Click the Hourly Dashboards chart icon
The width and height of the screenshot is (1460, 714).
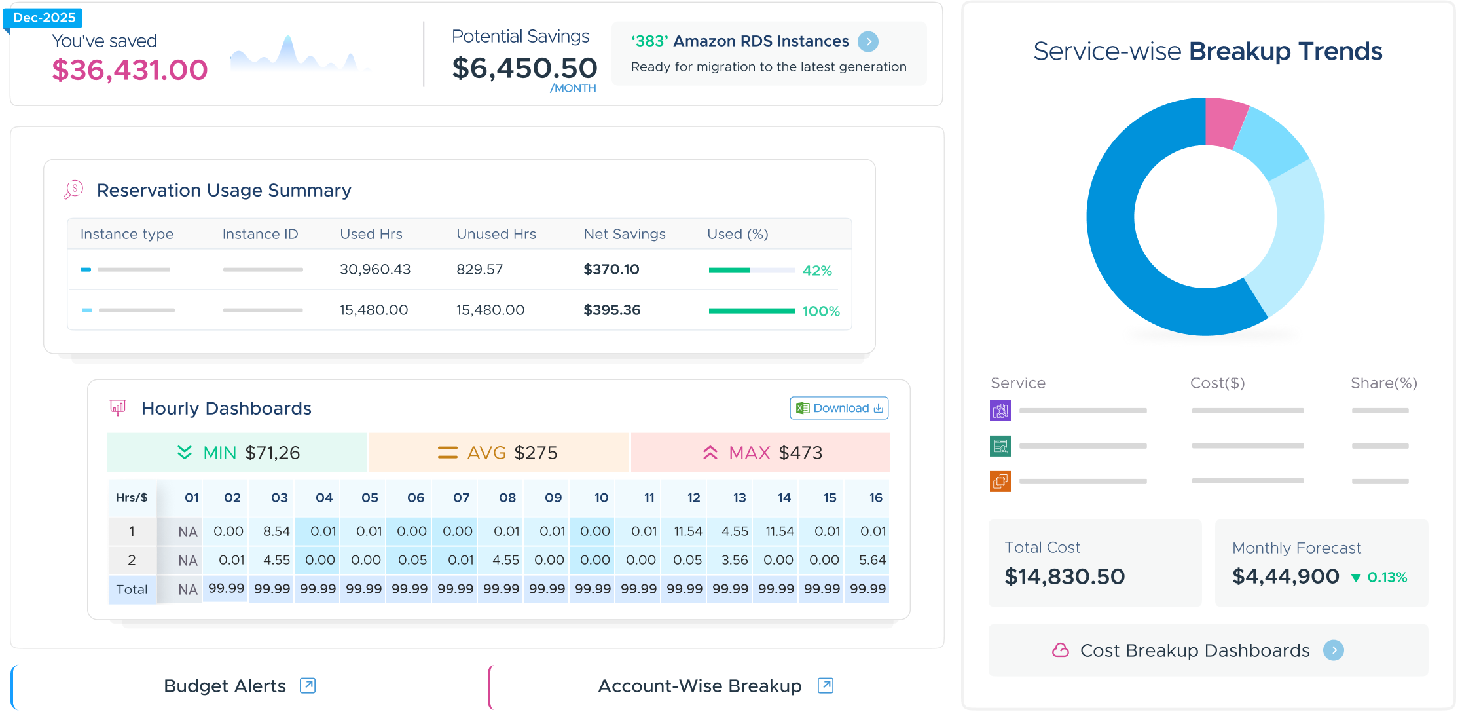pyautogui.click(x=118, y=408)
